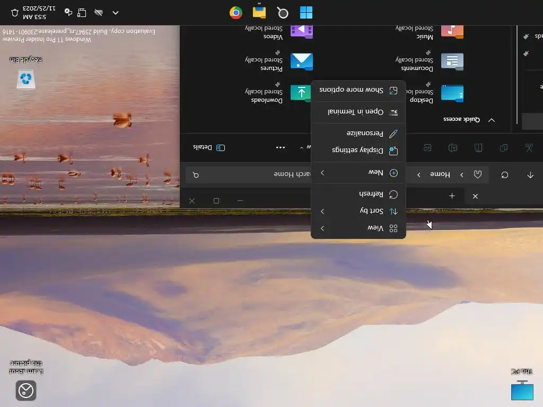Click pin icon next to Pictures folder

[x=278, y=52]
